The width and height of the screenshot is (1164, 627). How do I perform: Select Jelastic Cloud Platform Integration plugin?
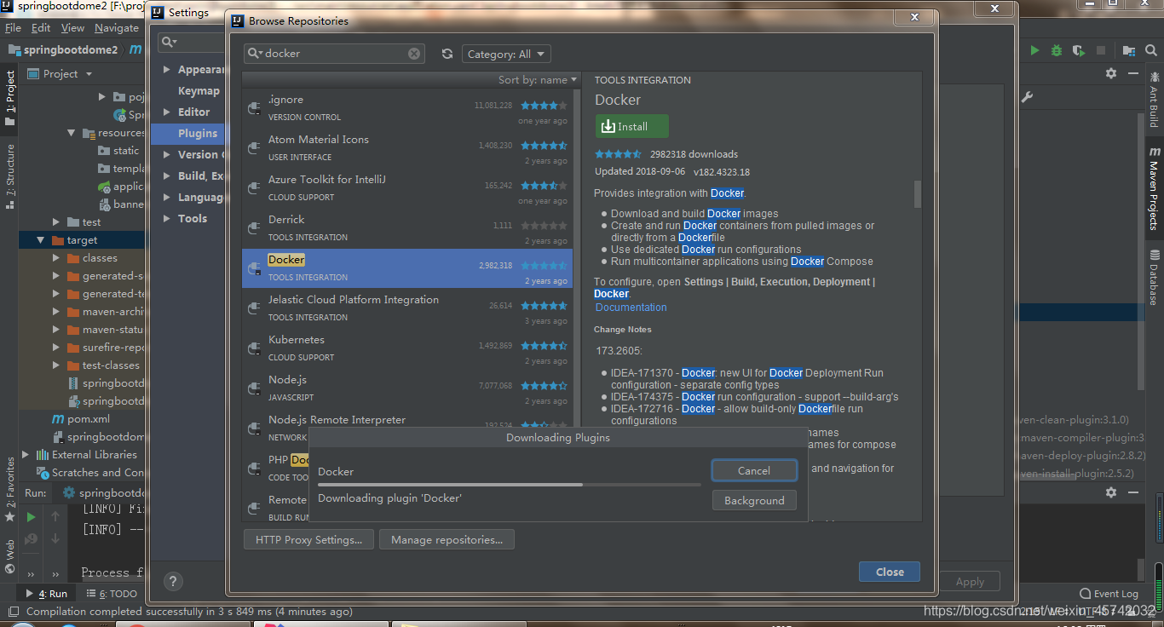[x=407, y=308]
